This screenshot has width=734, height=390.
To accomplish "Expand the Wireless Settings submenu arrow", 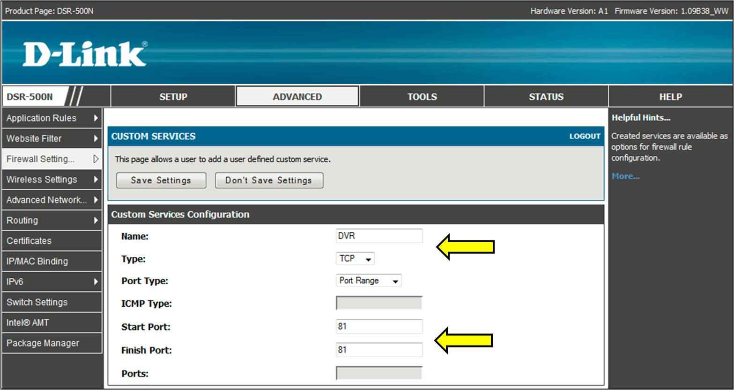I will pyautogui.click(x=96, y=180).
